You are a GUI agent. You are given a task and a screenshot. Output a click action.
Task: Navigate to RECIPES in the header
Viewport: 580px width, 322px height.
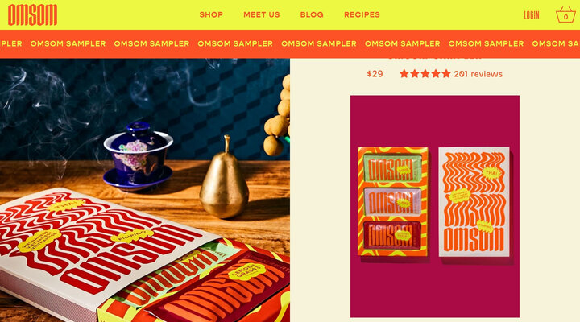[362, 14]
